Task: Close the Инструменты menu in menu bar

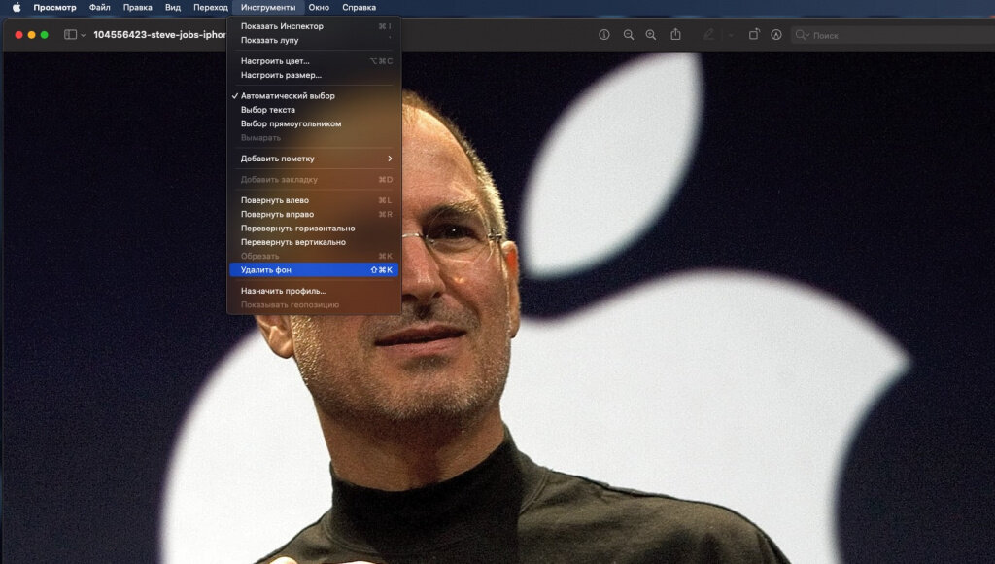Action: tap(268, 8)
